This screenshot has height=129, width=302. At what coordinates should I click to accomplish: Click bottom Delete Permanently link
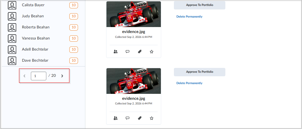189,83
